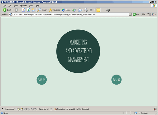This screenshot has width=158, height=115.
Task: Expand the Back button history arrow
Action: tap(13, 10)
